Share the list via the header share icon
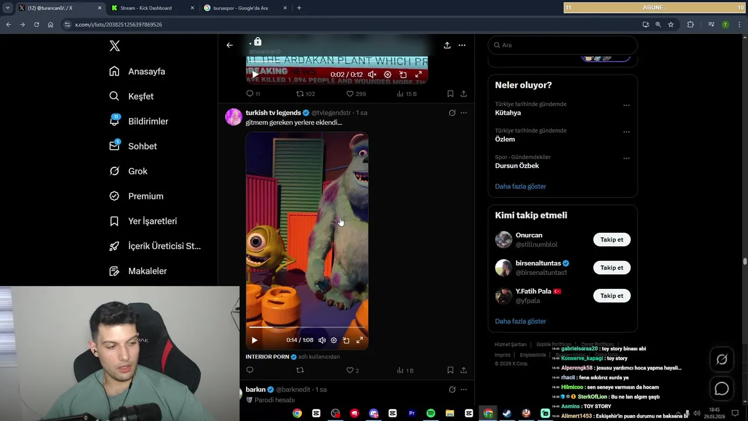The width and height of the screenshot is (748, 421). click(x=447, y=45)
